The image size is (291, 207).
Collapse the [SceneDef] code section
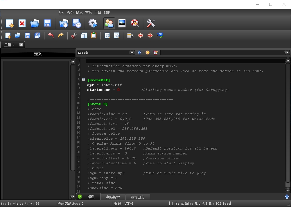(84, 80)
